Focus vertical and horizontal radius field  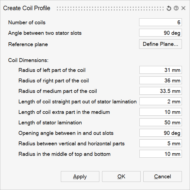click(160, 144)
